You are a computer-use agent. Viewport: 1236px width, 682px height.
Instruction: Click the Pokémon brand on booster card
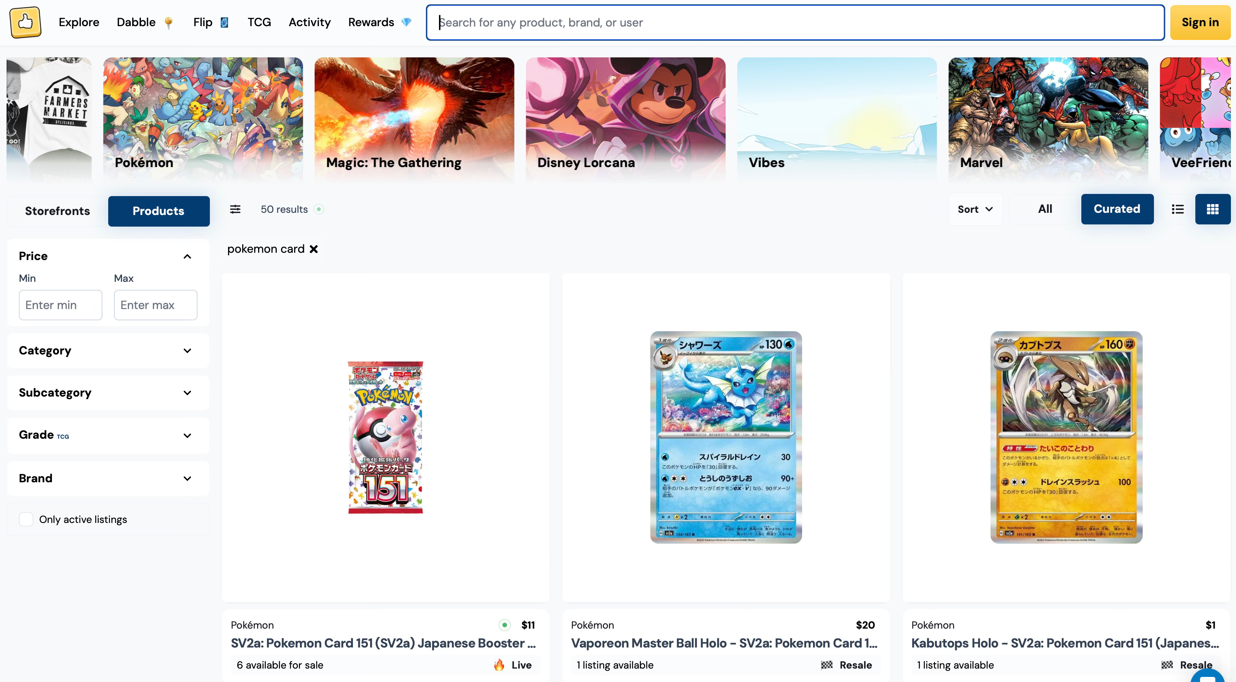(x=252, y=625)
